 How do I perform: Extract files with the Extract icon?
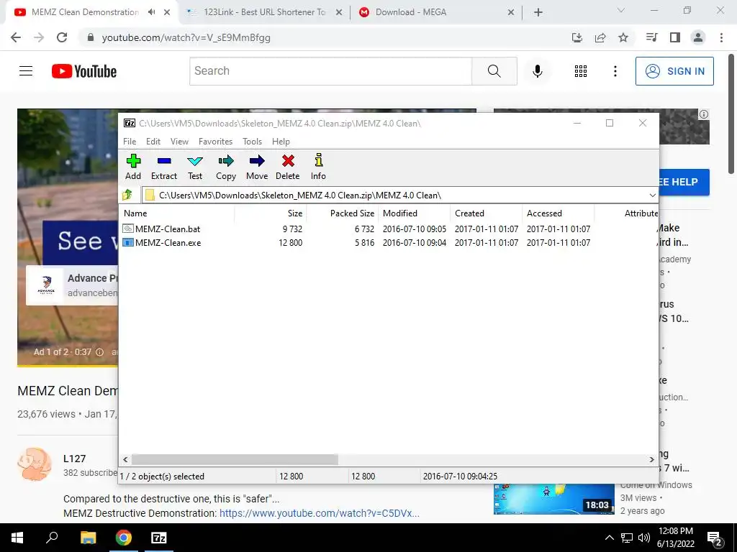point(164,167)
